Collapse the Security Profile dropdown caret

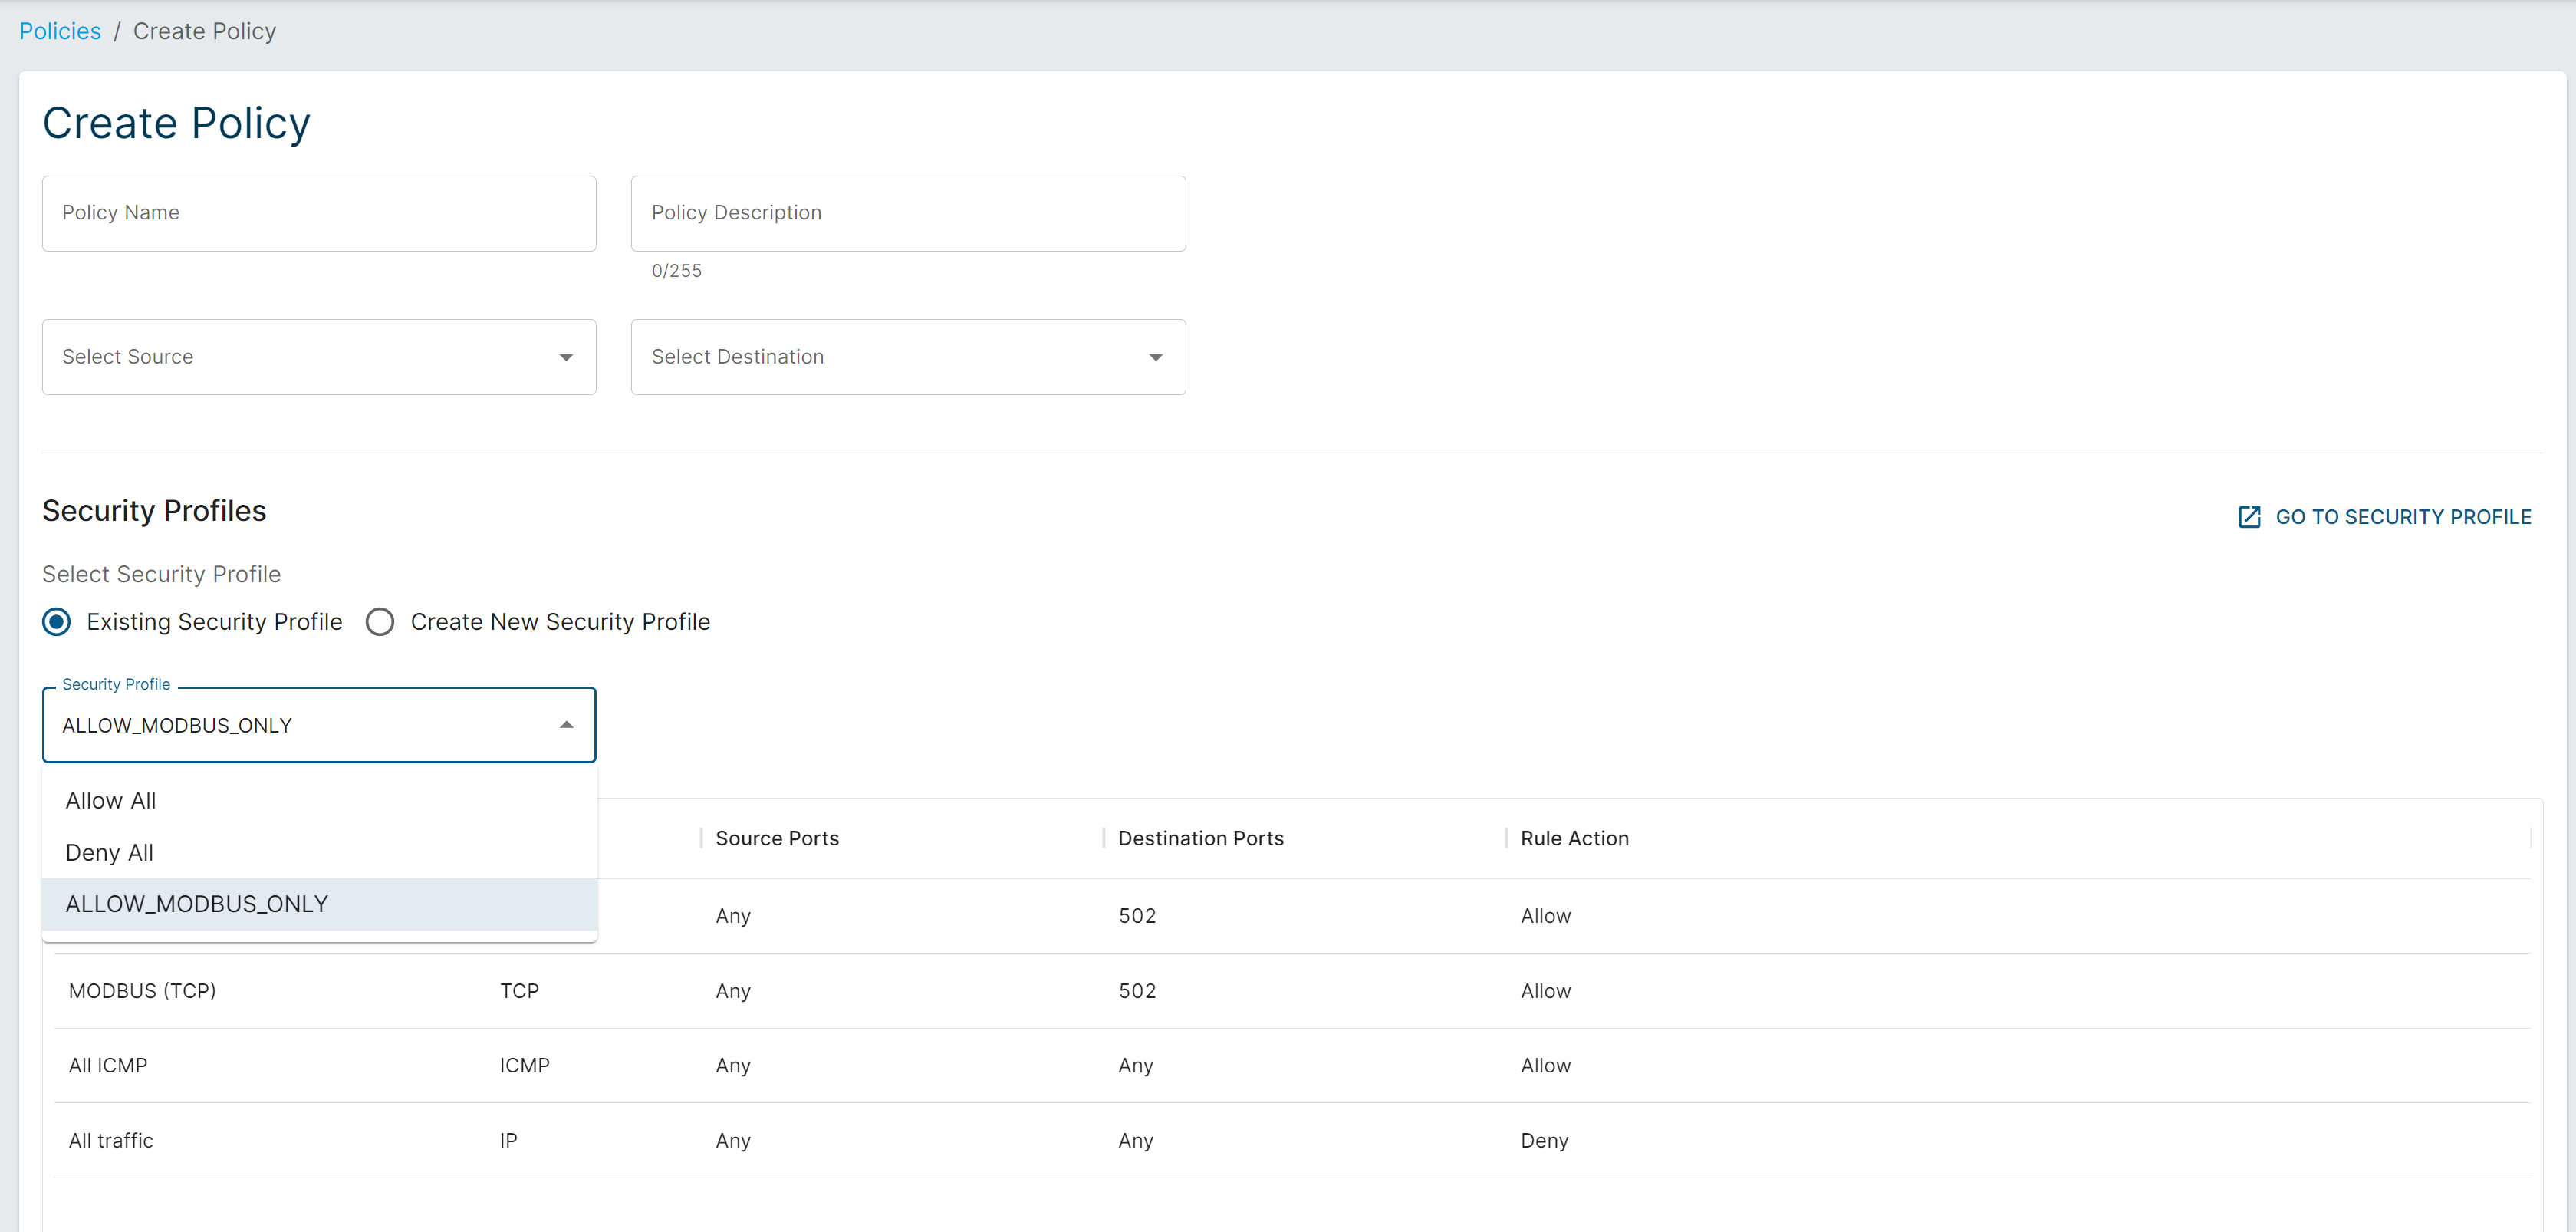click(x=566, y=725)
